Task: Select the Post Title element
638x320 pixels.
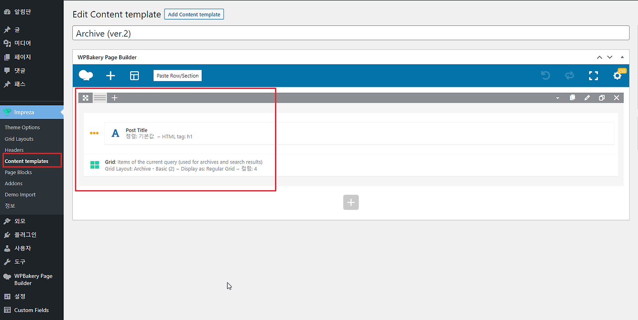Action: [x=359, y=133]
